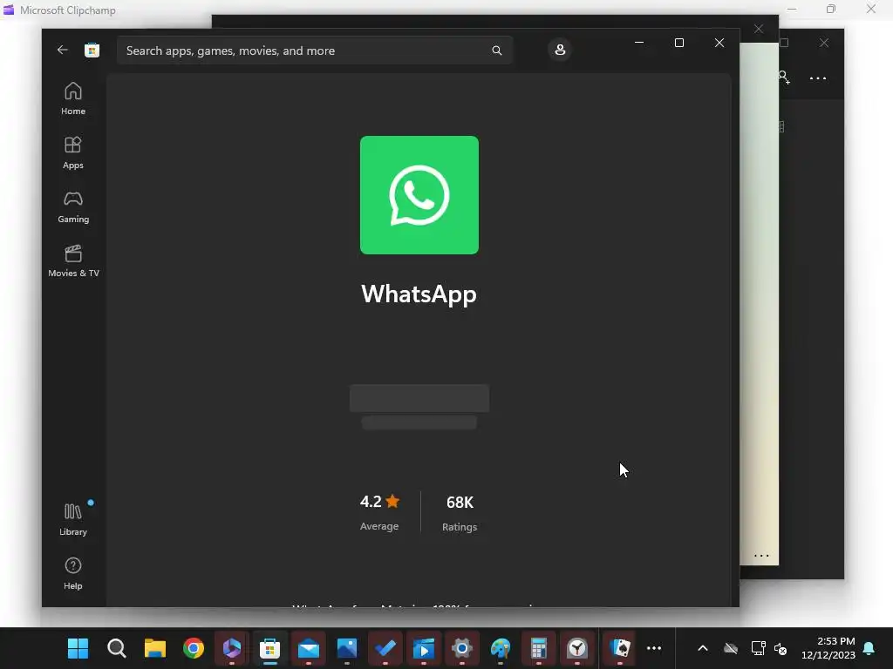The width and height of the screenshot is (893, 669).
Task: Open File Explorer from taskbar
Action: click(155, 648)
